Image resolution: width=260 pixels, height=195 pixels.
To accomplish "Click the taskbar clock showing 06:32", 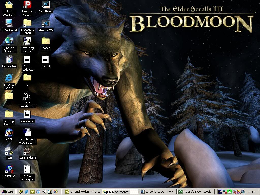I will (252, 192).
